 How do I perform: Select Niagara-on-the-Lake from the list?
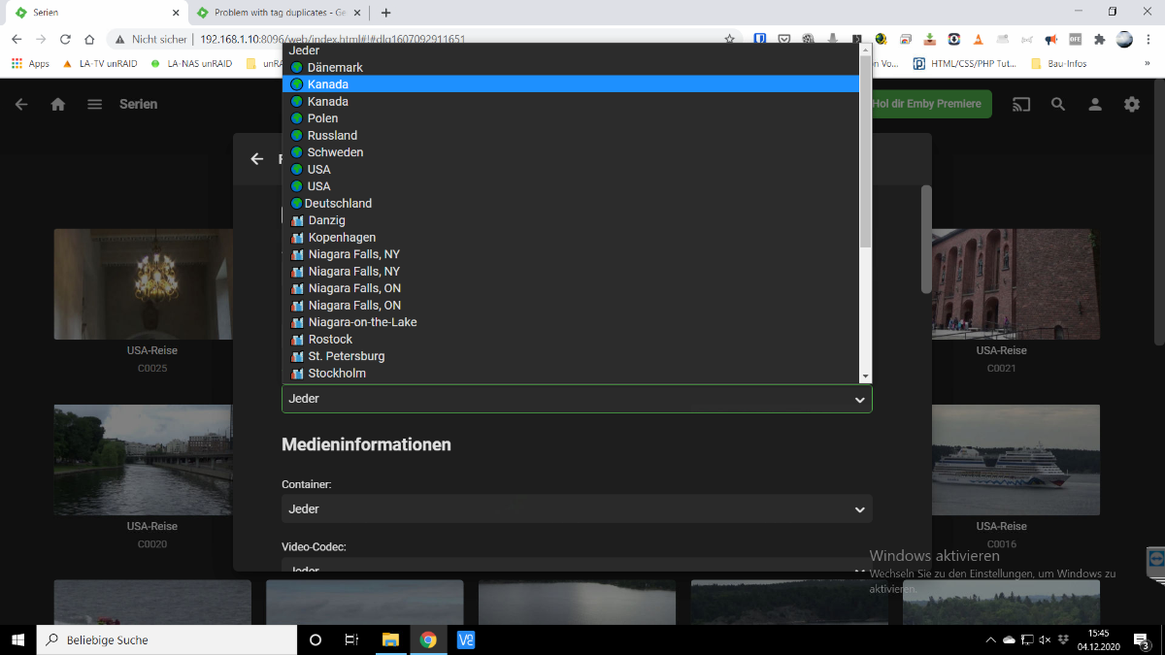(571, 322)
